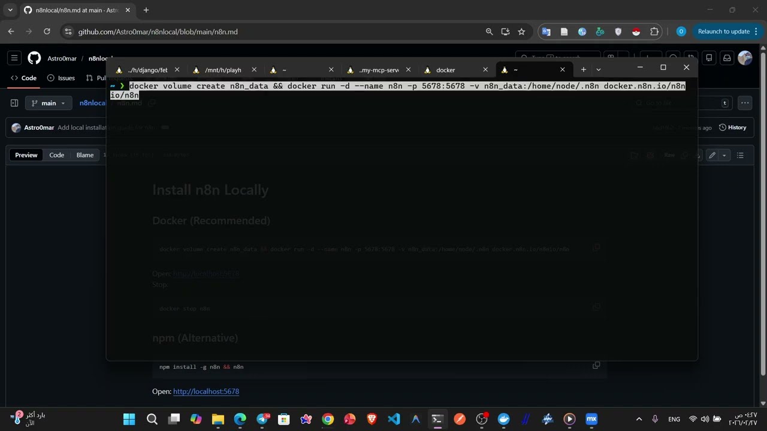Open the Pokeball extension icon
Image resolution: width=767 pixels, height=431 pixels.
point(636,32)
